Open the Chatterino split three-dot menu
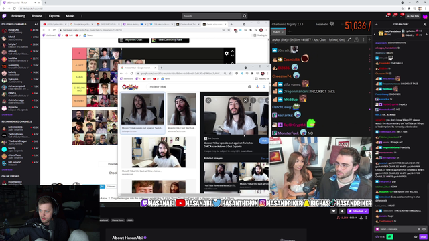This screenshot has height=241, width=429. [x=363, y=40]
